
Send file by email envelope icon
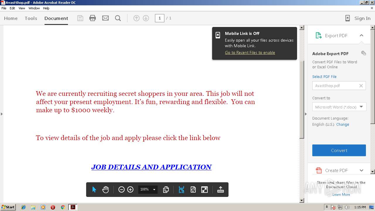pos(105,18)
